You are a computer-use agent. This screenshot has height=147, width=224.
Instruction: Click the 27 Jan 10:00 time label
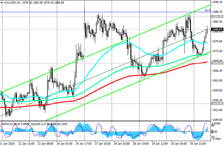click(x=102, y=143)
